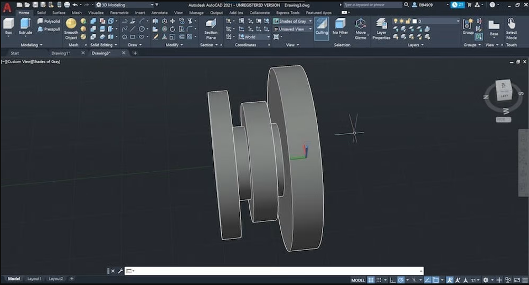Open the Layout1 tab

34,279
